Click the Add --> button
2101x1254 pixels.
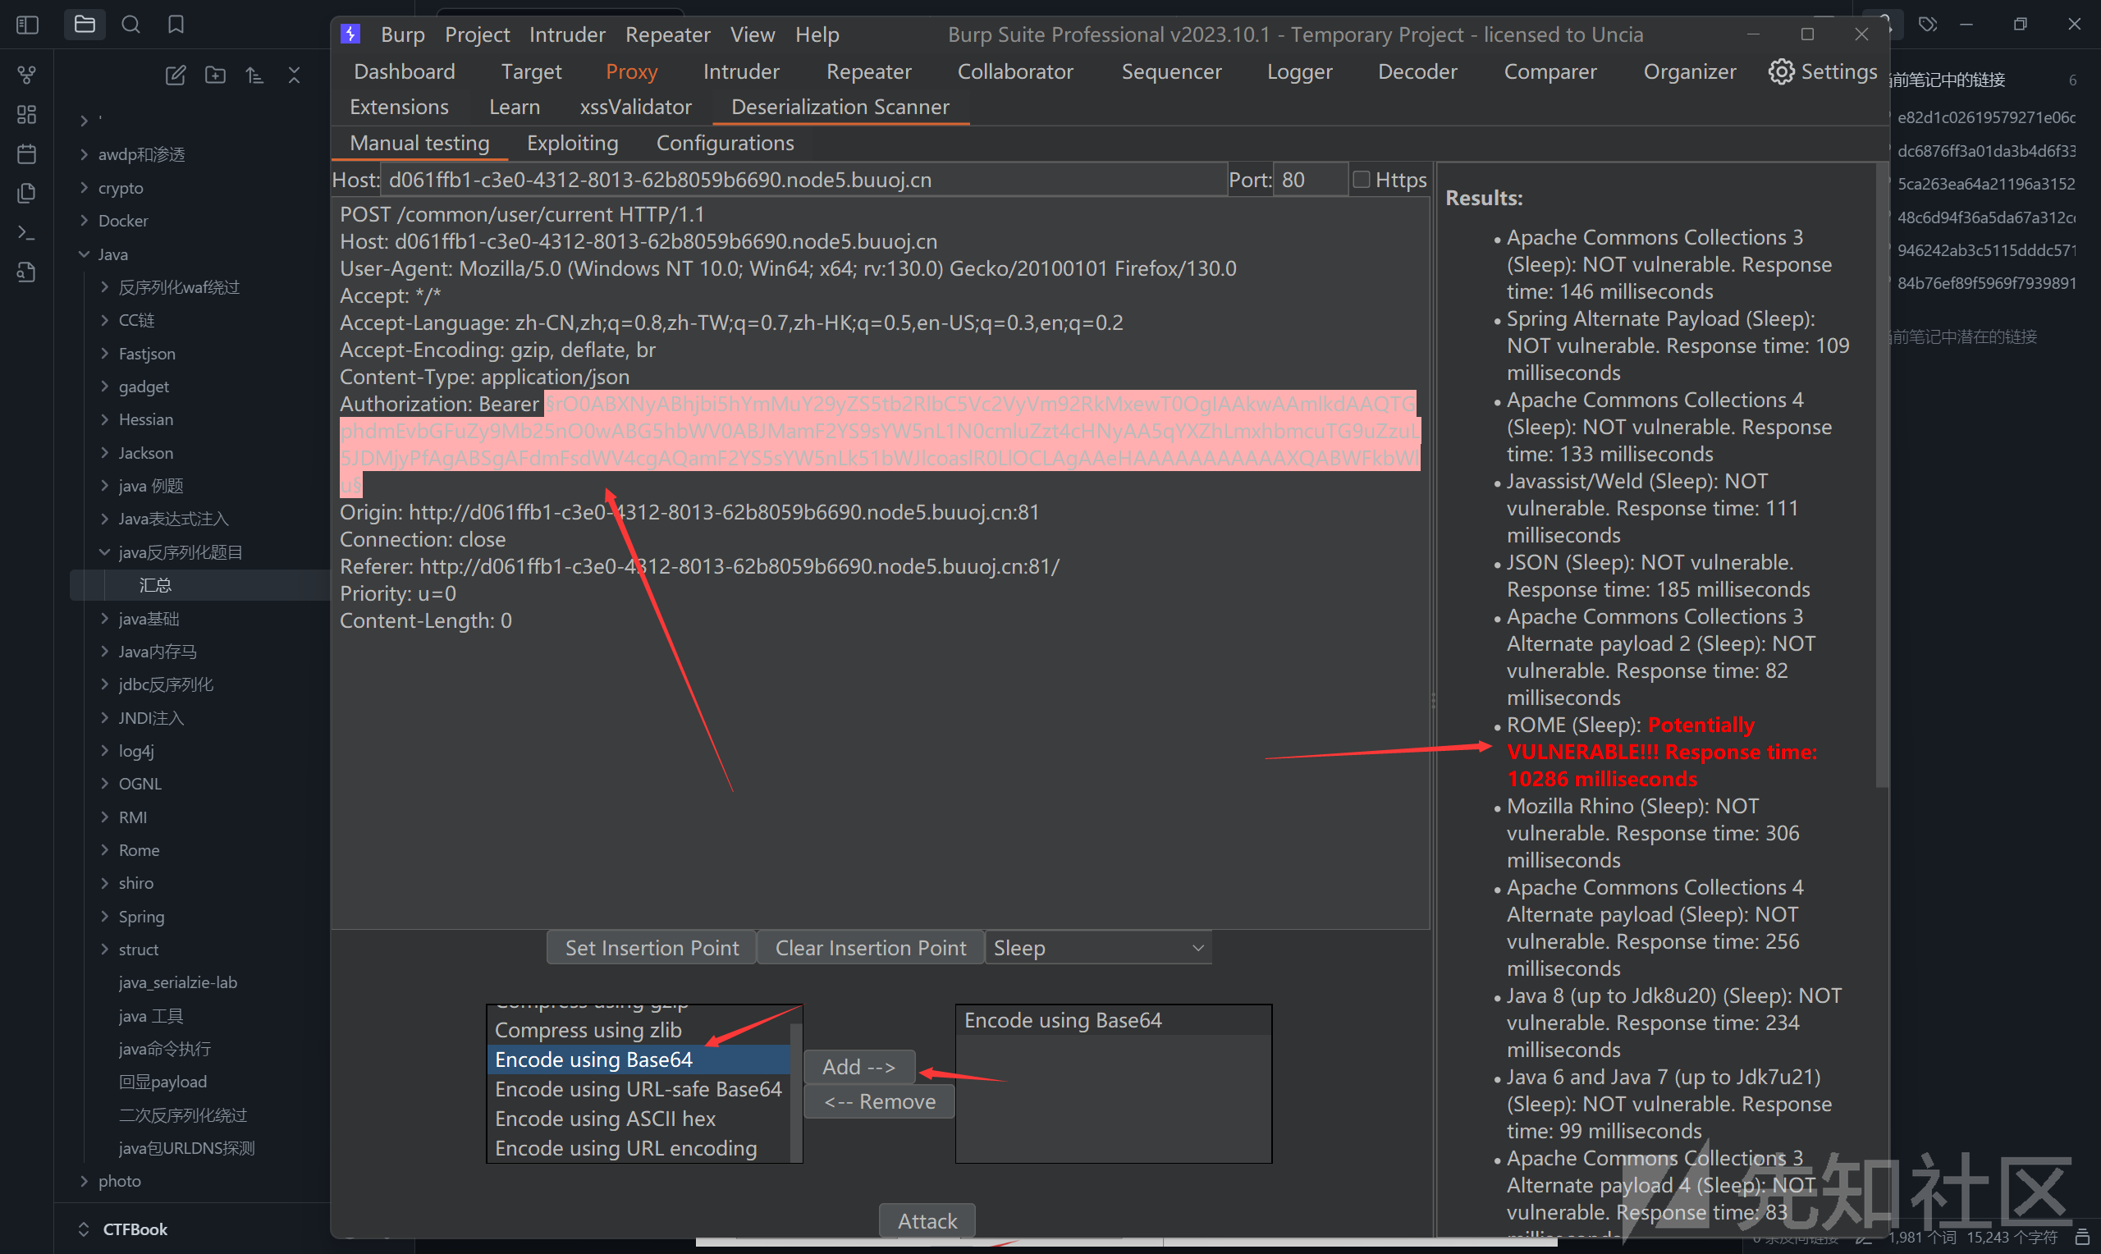859,1066
